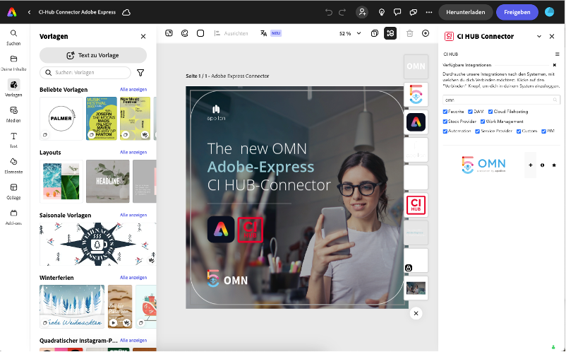
Task: Show all Quadratischer Instagram templates
Action: click(x=133, y=341)
